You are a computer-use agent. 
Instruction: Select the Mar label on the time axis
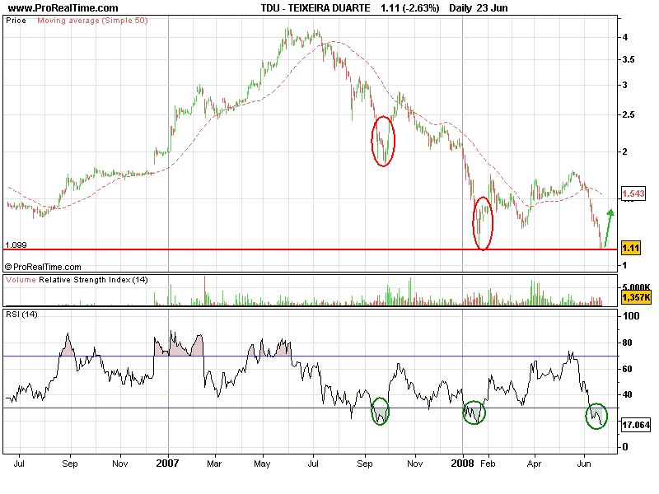tap(214, 464)
